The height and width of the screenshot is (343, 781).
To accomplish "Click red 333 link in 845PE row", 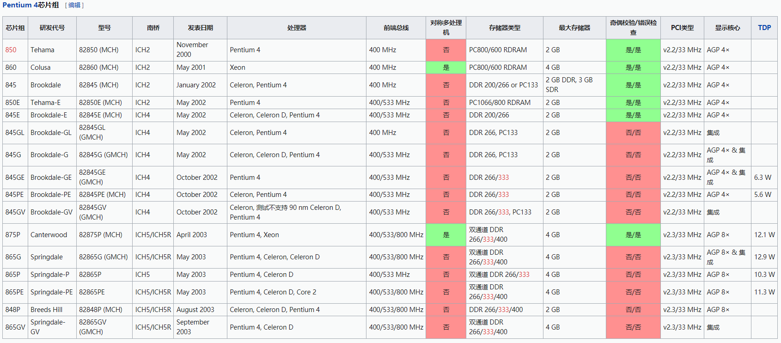I will tap(503, 195).
